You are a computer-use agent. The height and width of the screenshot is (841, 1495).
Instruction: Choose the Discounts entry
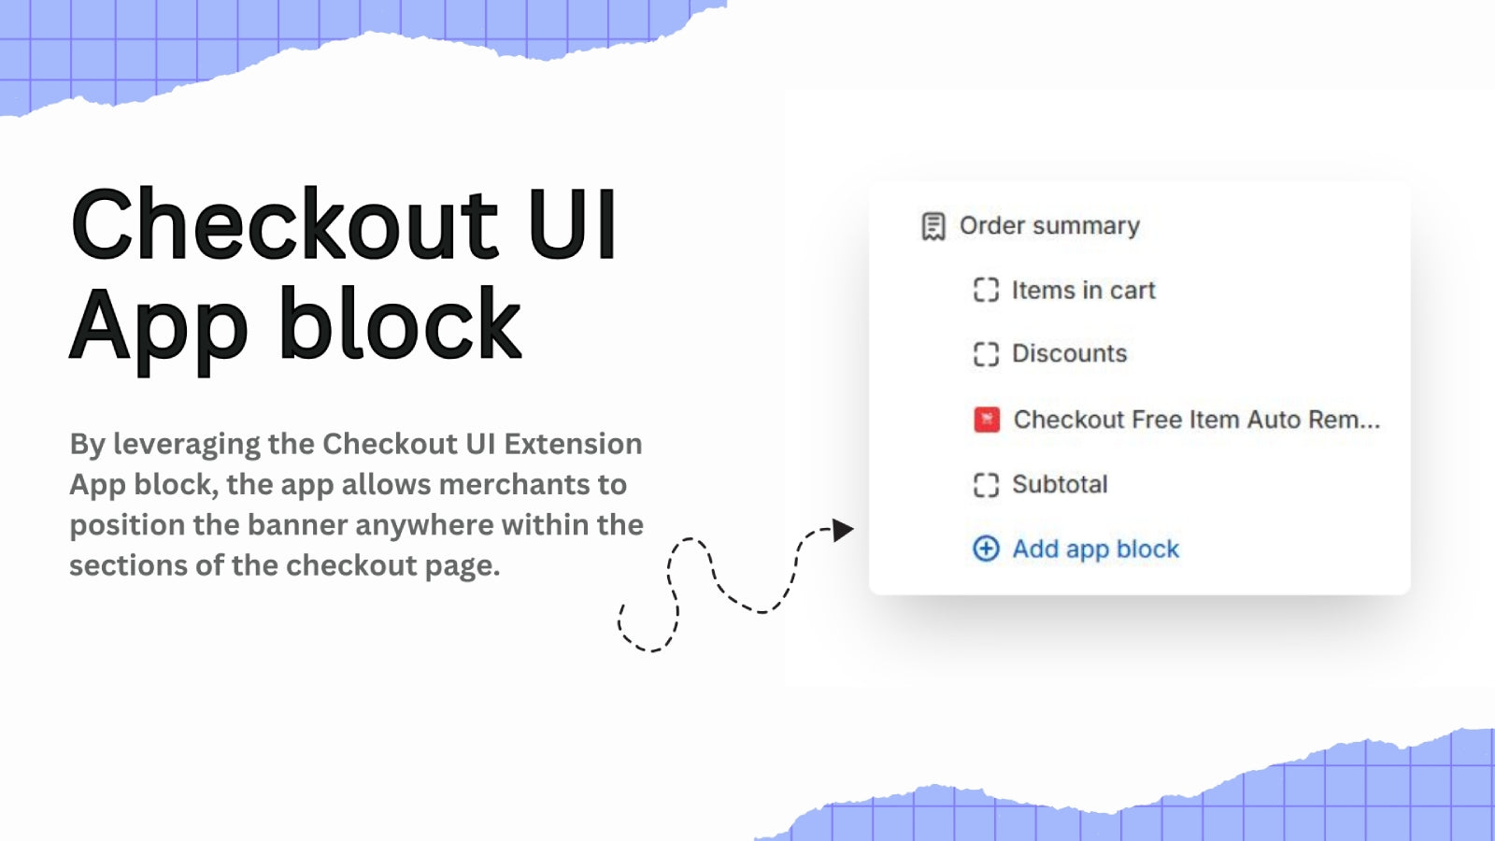pyautogui.click(x=1070, y=354)
